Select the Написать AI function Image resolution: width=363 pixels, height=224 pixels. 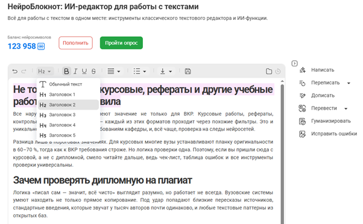point(323,70)
